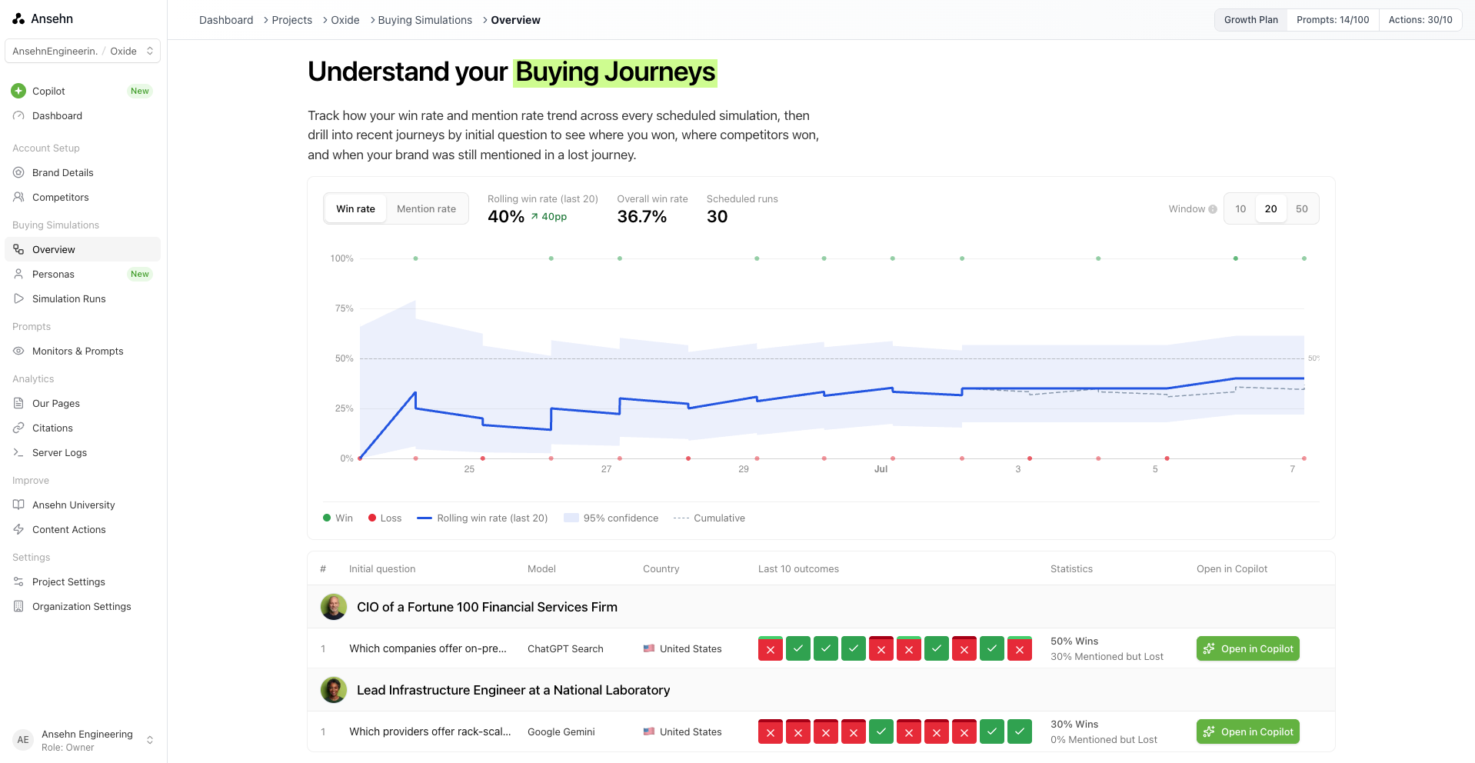Open Citations analytics page
Viewport: 1475px width, 763px height.
[83, 428]
